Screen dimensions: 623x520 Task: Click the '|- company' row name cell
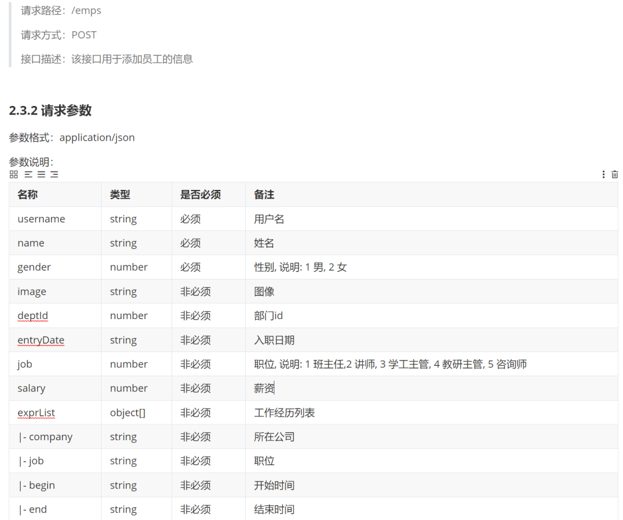[45, 437]
